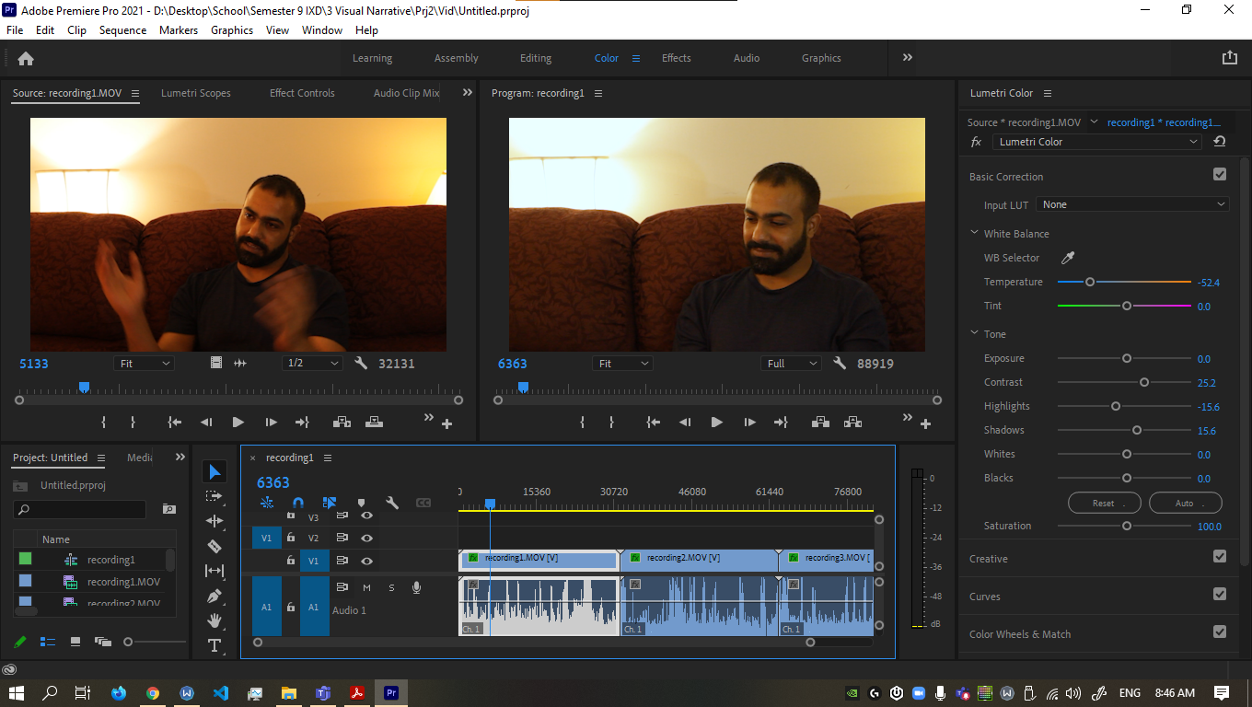This screenshot has width=1252, height=707.
Task: Open the Sequence menu
Action: pyautogui.click(x=122, y=30)
